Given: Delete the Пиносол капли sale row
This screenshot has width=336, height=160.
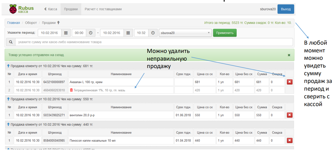Looking at the screenshot, I should [289, 140].
